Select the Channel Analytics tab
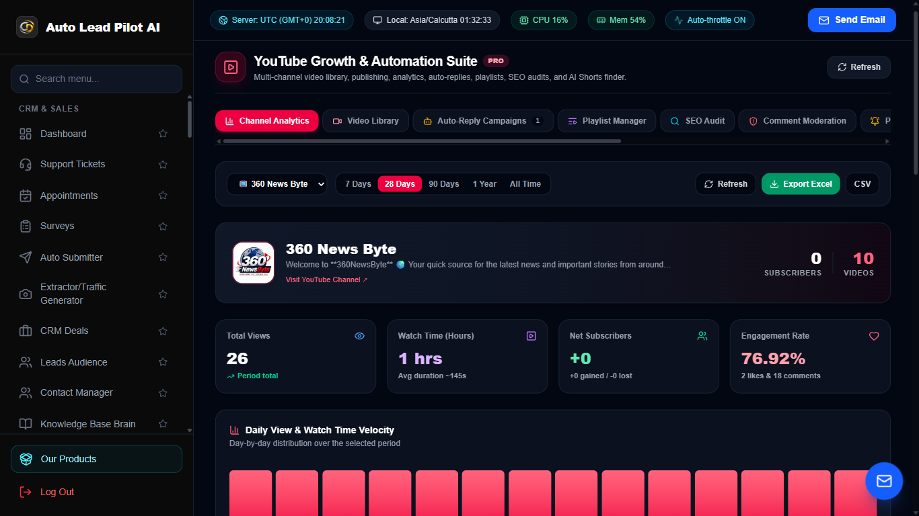This screenshot has width=919, height=516. (267, 121)
